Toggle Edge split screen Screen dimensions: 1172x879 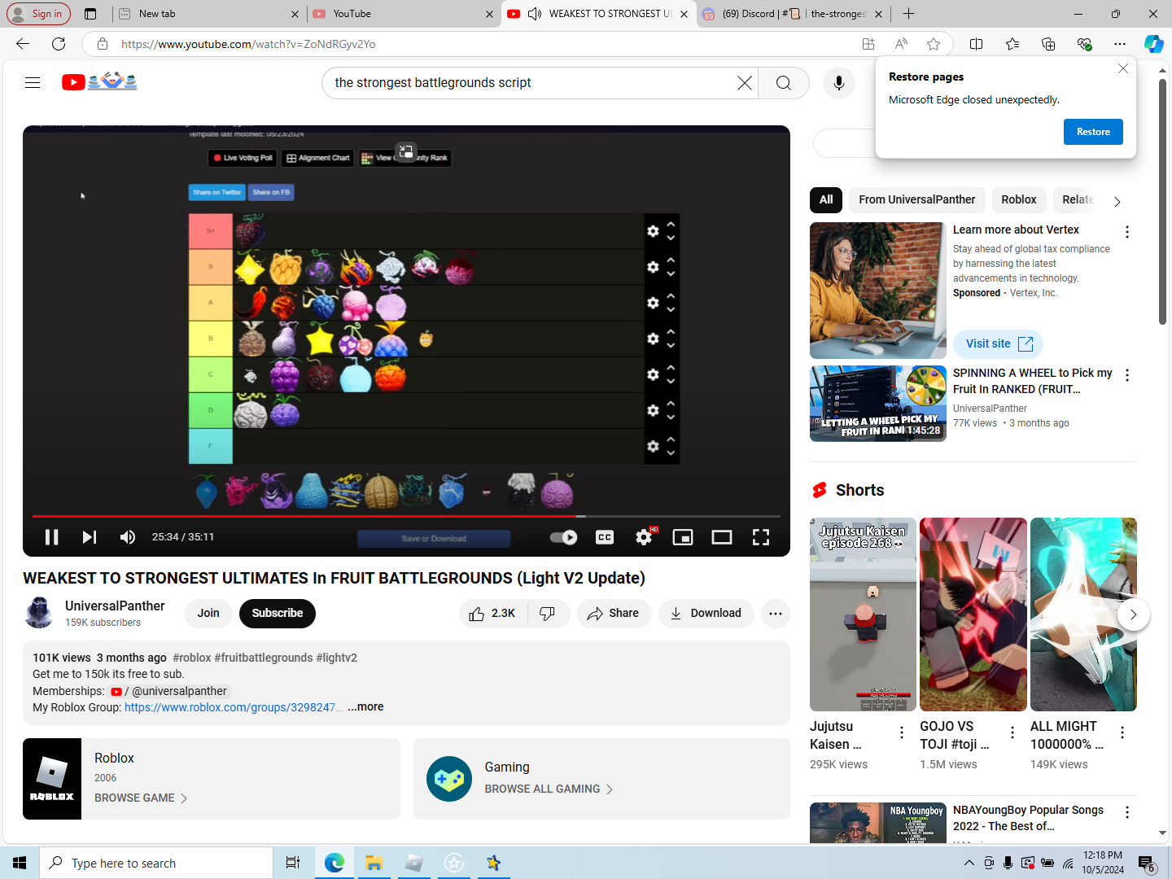[x=977, y=44]
